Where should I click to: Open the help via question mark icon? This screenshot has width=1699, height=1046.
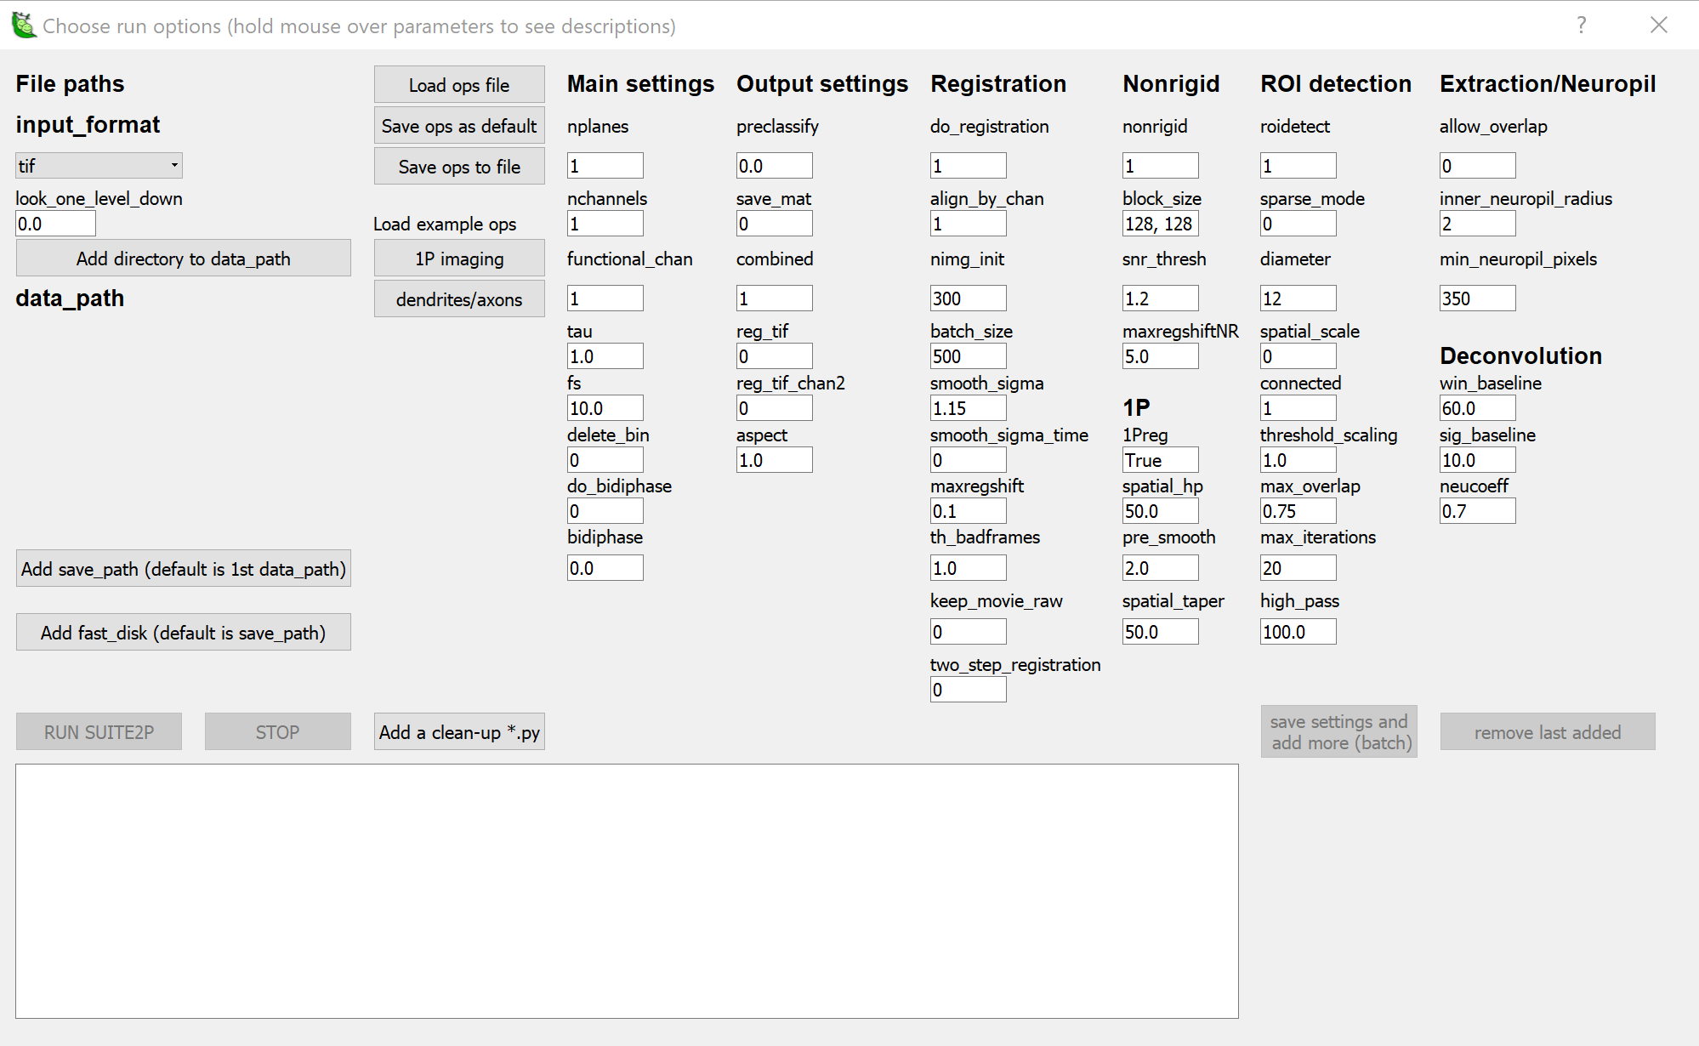pos(1581,25)
